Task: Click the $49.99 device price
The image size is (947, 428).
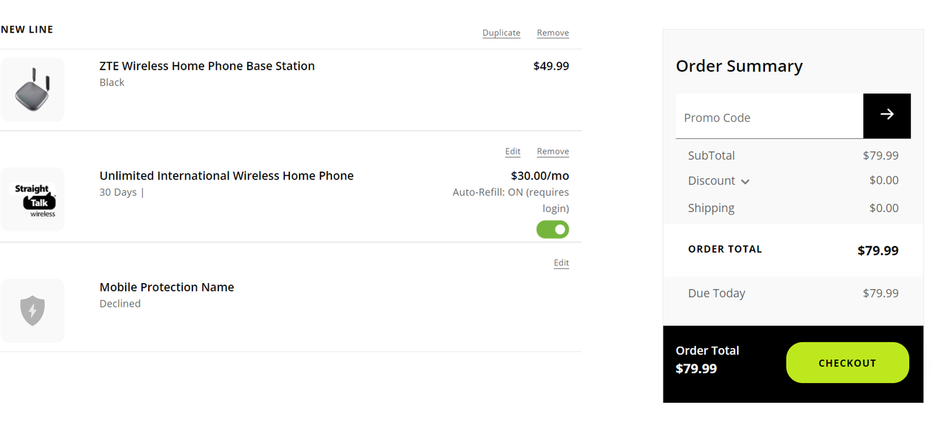Action: [x=551, y=66]
